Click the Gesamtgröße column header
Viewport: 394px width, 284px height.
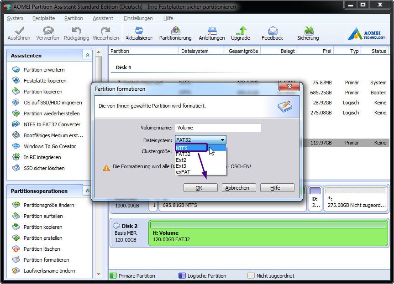(x=243, y=51)
